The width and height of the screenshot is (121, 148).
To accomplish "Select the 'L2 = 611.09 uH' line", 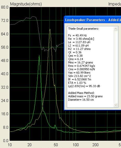I will [x=78, y=46].
